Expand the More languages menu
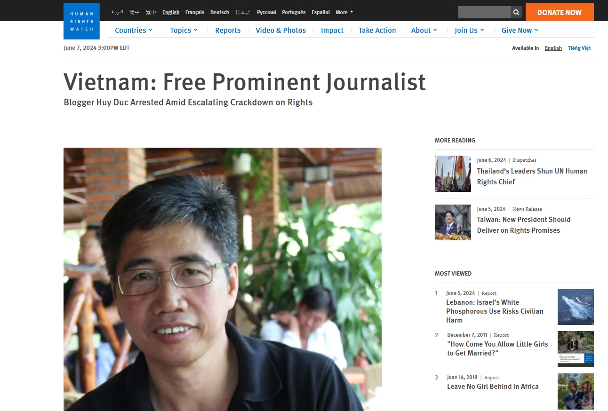Viewport: 608px width, 411px height. [x=344, y=12]
